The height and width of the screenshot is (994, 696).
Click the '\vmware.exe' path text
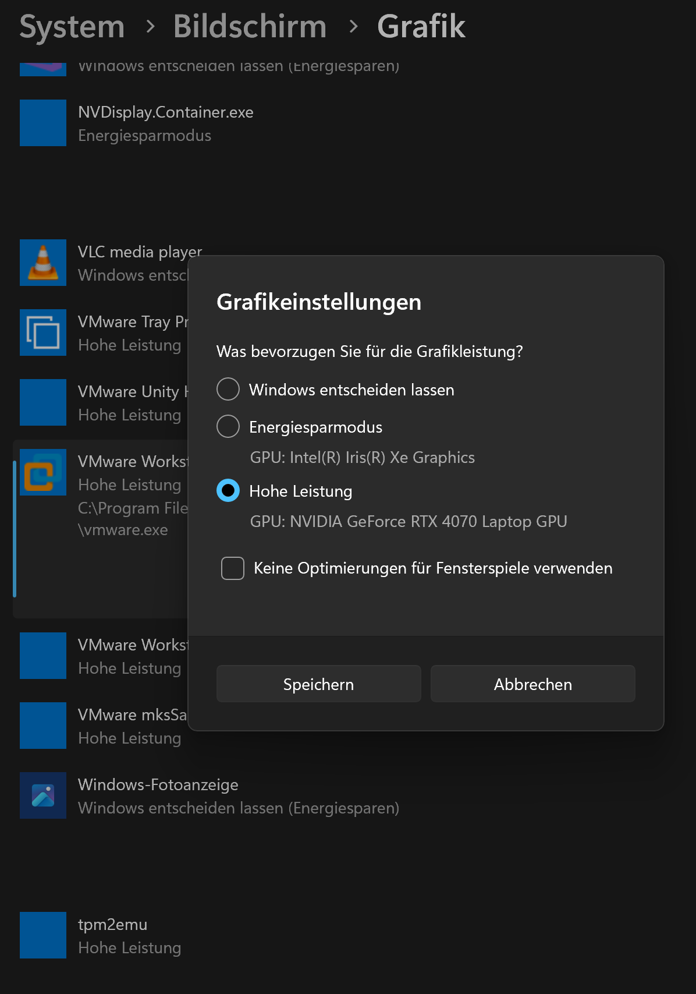click(x=123, y=530)
